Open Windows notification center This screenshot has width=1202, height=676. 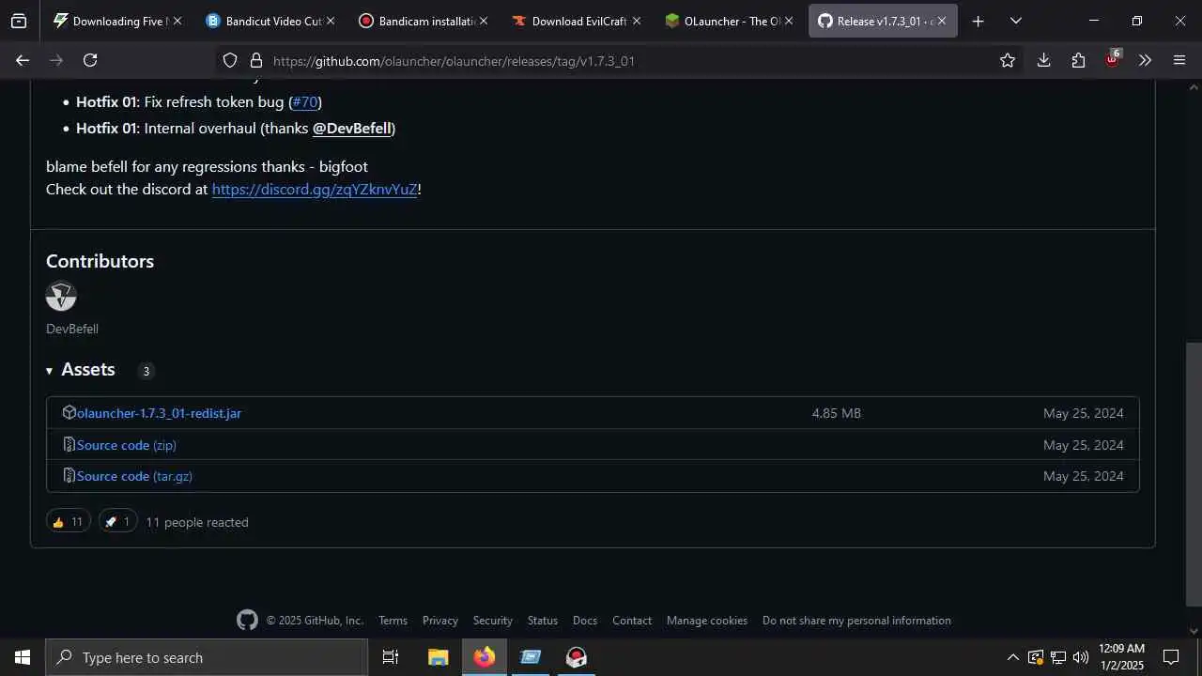pos(1171,657)
